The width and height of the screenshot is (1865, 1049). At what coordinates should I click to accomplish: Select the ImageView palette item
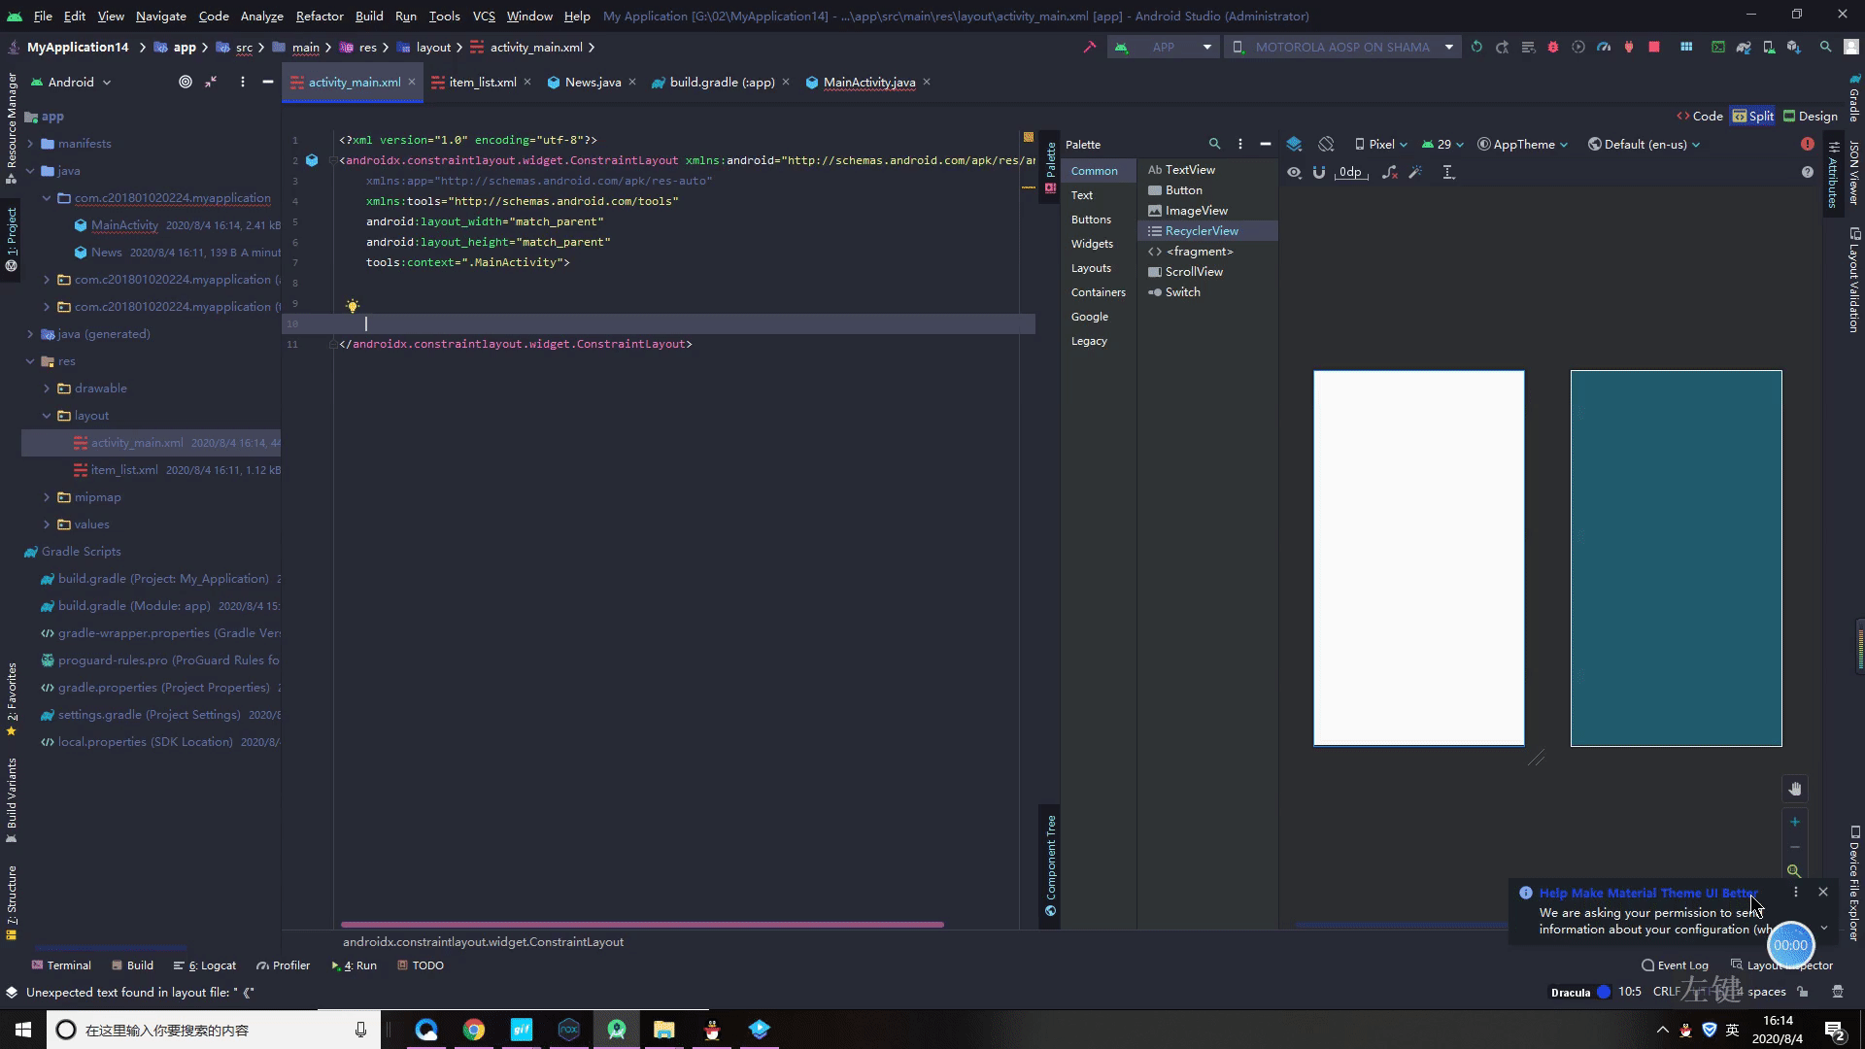pos(1197,210)
